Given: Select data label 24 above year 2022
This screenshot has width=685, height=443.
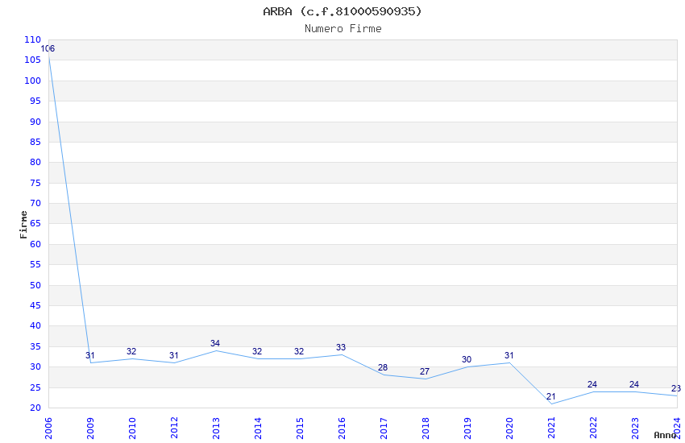Looking at the screenshot, I should (592, 384).
